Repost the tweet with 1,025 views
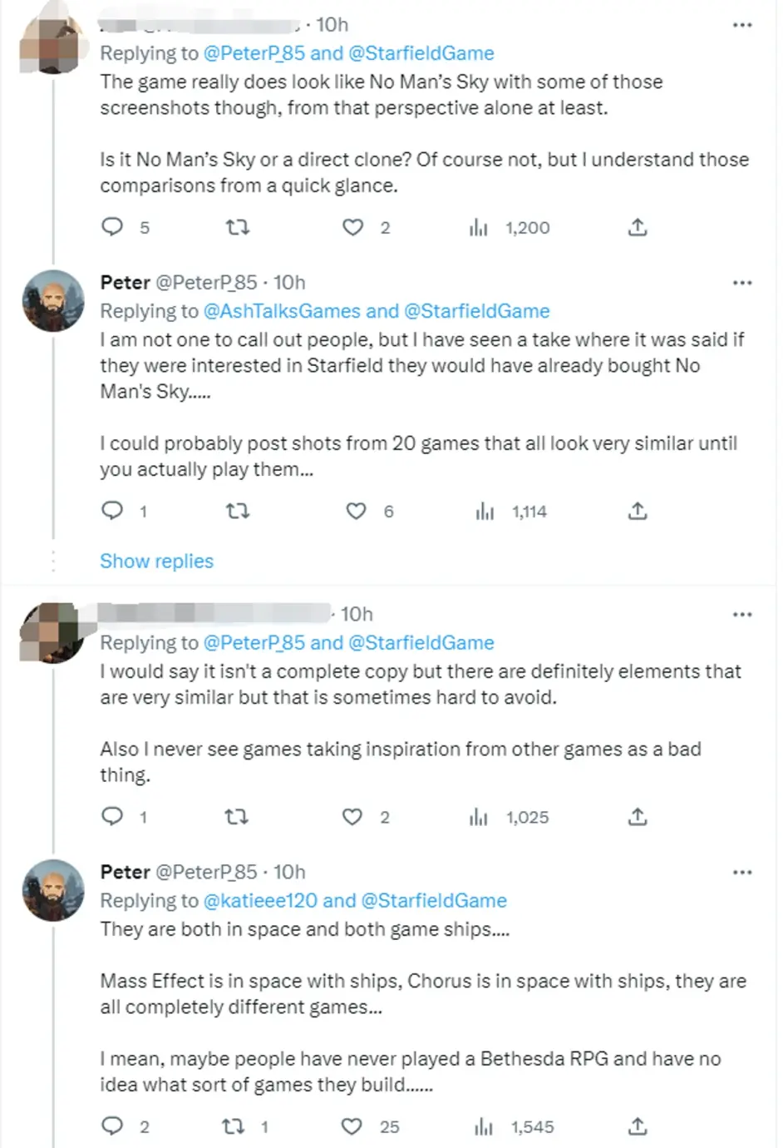The height and width of the screenshot is (1148, 783). click(x=237, y=817)
